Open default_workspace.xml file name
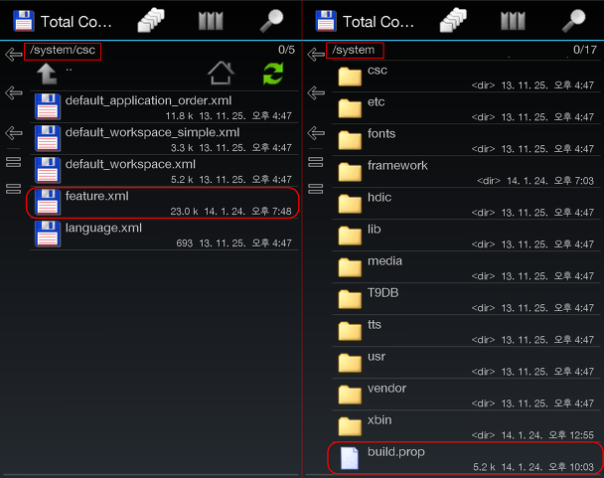The width and height of the screenshot is (604, 478). pos(130,164)
